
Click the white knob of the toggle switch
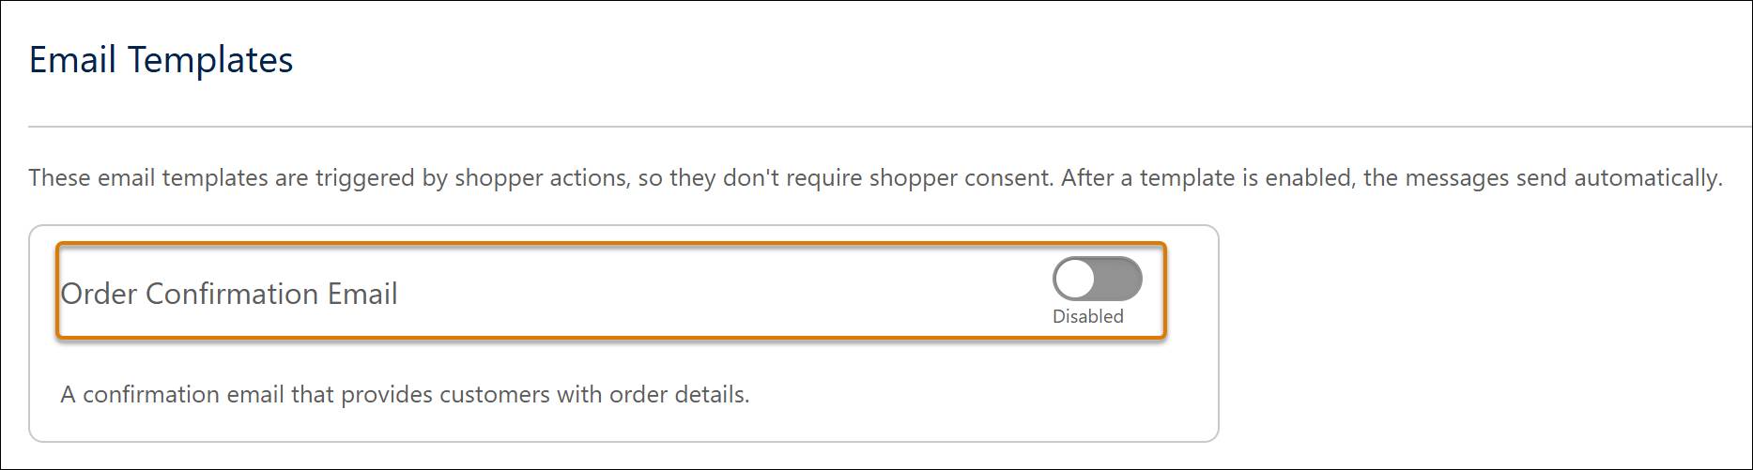(x=1074, y=279)
